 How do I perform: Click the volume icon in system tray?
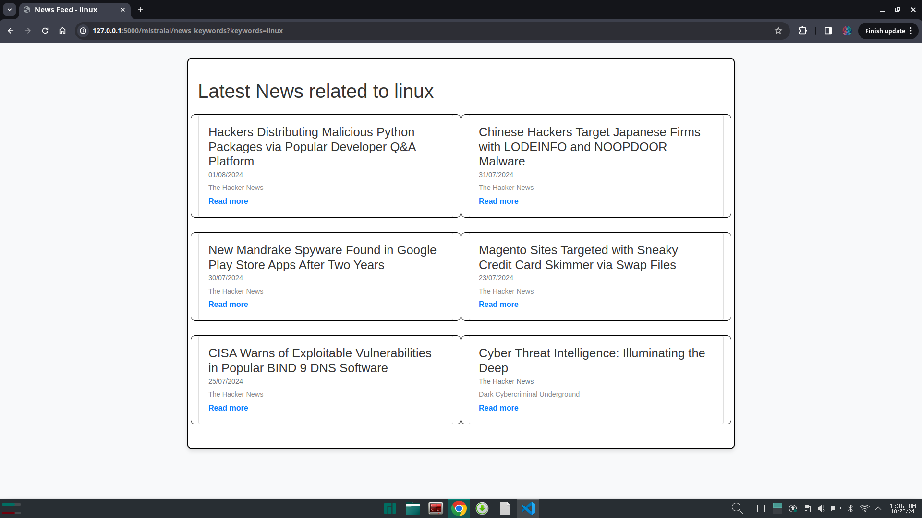[821, 508]
